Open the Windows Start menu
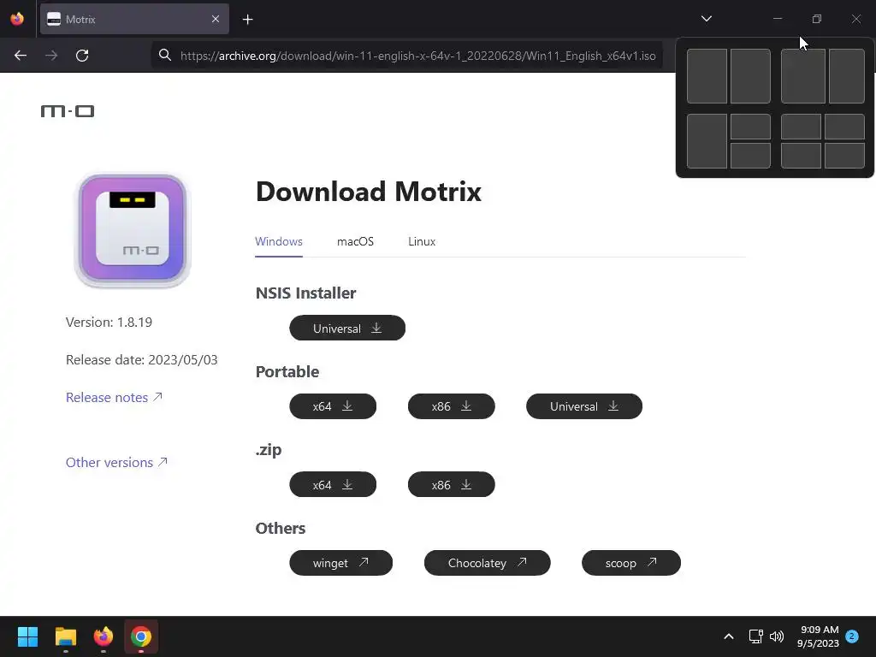 coord(27,636)
